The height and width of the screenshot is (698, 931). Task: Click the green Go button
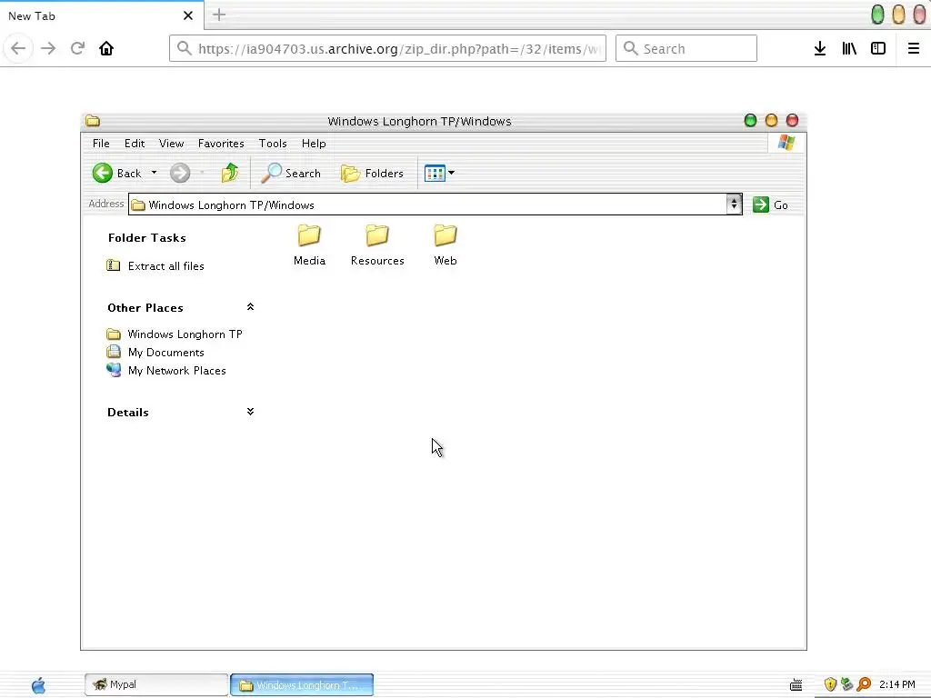770,204
